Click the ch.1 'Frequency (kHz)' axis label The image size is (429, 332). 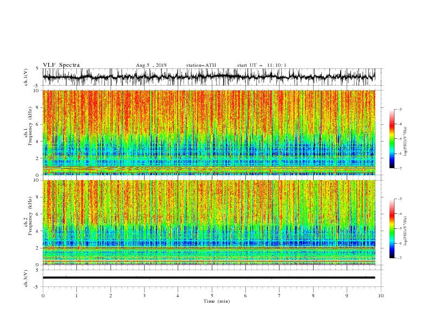30,126
